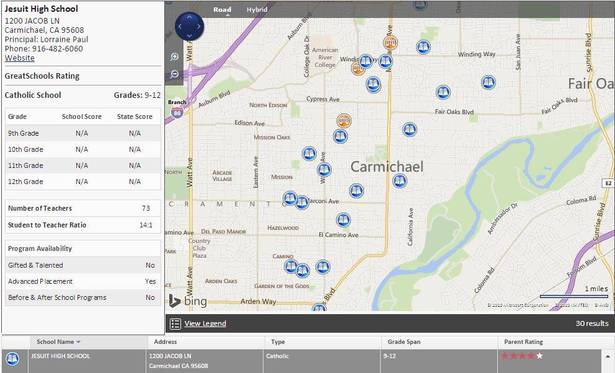This screenshot has height=373, width=615.
Task: Switch the map to Road view
Action: 221,10
